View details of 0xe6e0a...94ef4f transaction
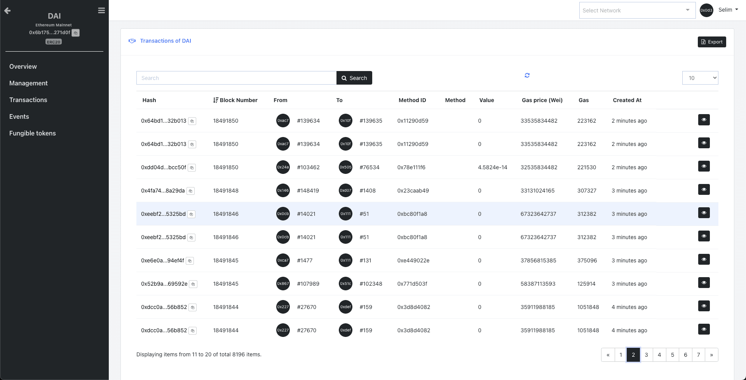The image size is (746, 380). [704, 259]
